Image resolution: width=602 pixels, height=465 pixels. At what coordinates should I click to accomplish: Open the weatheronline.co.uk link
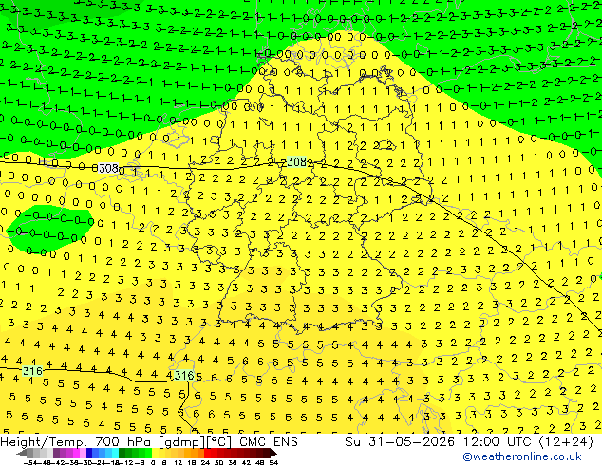click(x=521, y=456)
